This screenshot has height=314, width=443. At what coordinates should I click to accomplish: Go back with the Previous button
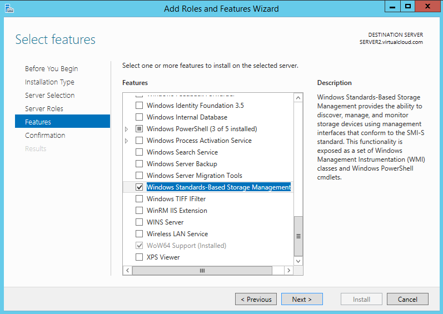click(256, 299)
